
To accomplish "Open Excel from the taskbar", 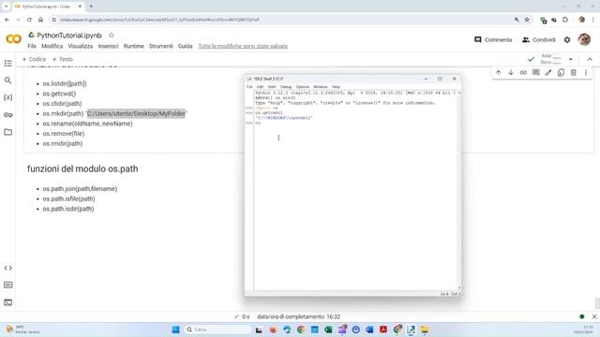I will (x=328, y=330).
